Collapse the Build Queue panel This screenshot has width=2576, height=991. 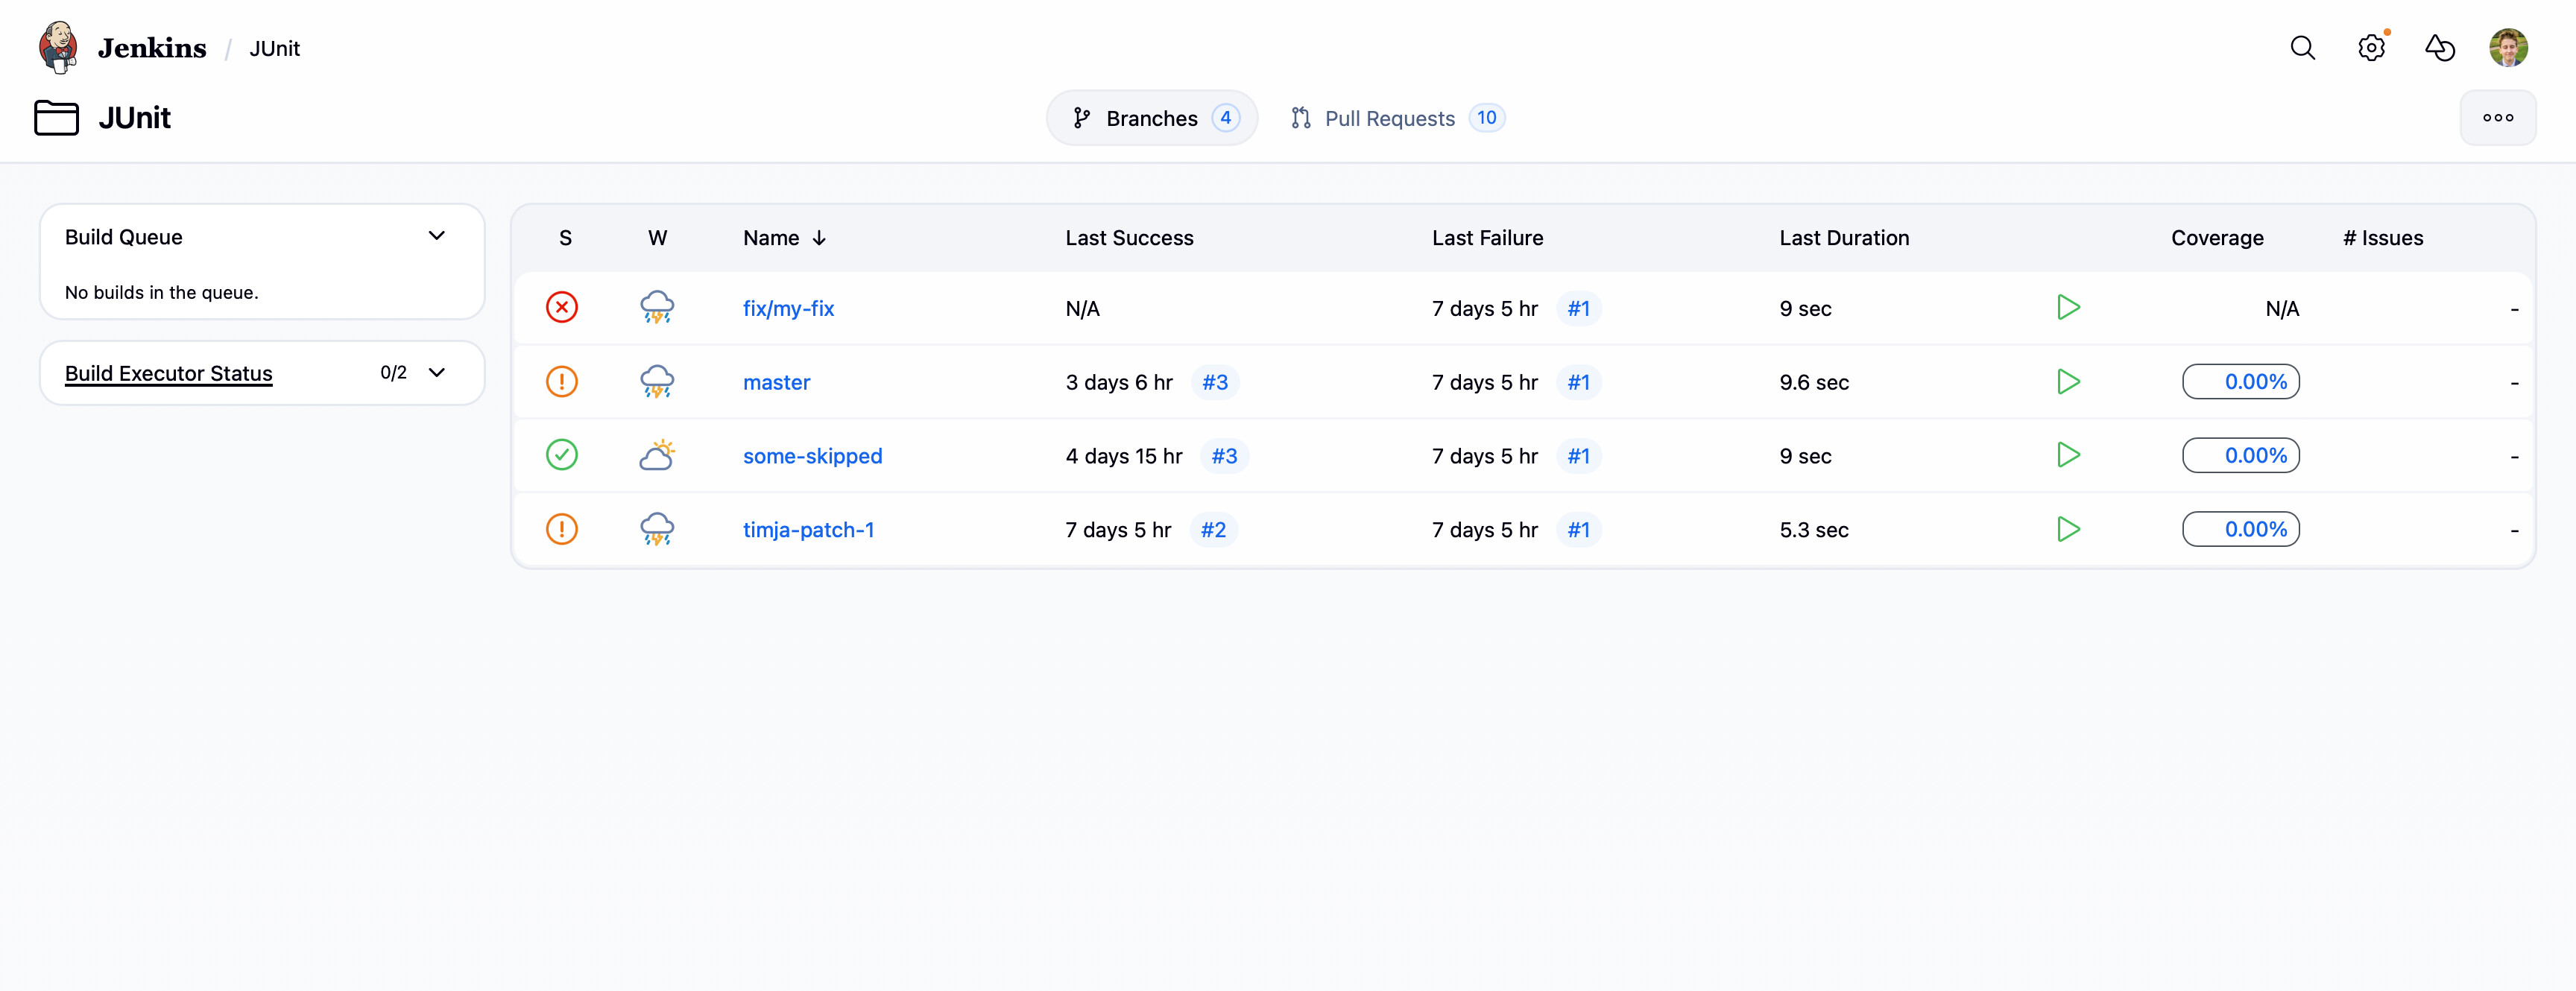coord(437,236)
